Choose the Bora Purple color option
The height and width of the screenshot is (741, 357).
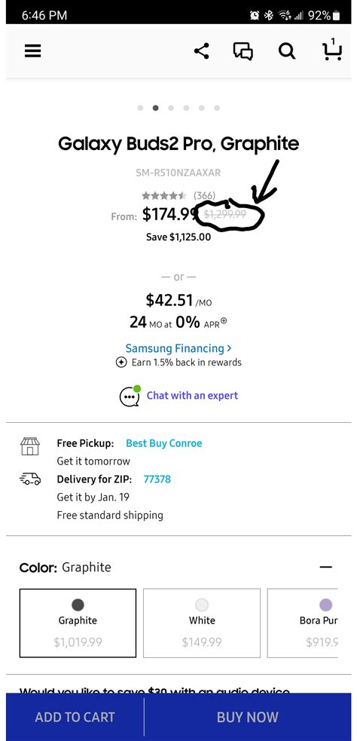pyautogui.click(x=303, y=623)
